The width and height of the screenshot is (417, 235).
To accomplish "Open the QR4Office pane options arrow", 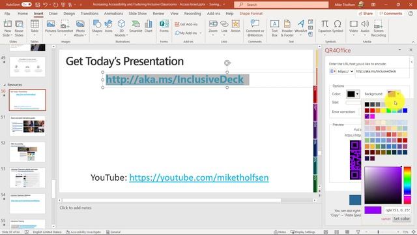I will (399, 50).
